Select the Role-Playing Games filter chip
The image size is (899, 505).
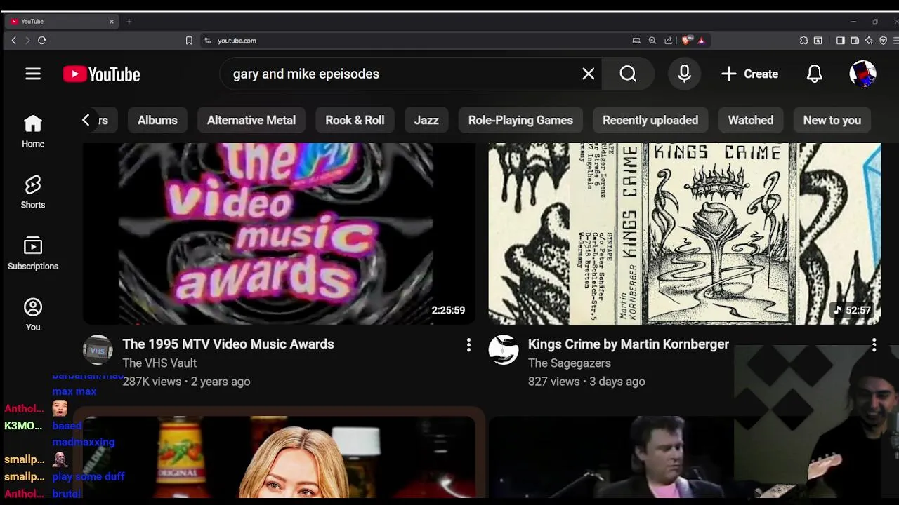[x=520, y=120]
